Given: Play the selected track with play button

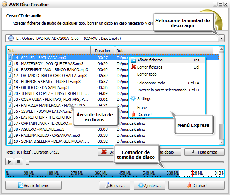Looking at the screenshot, I should pos(10,162).
